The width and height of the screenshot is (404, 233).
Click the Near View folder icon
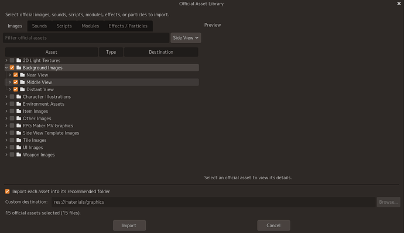pos(22,75)
